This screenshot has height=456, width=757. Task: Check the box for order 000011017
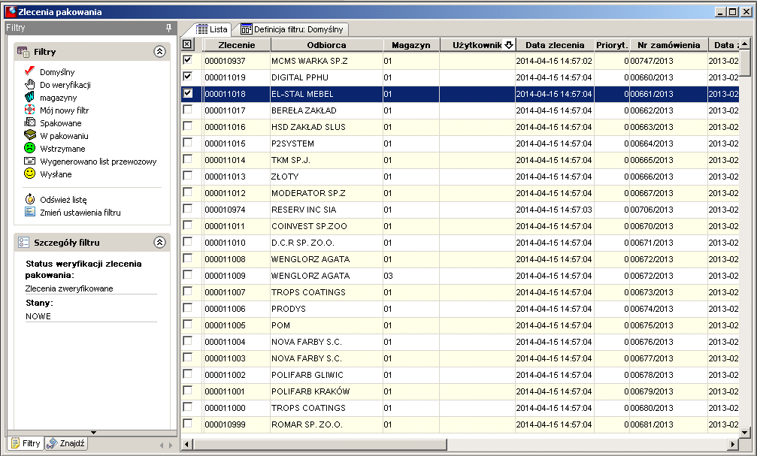point(188,110)
